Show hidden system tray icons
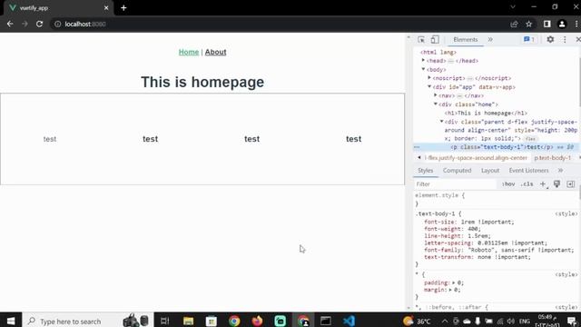581x327 pixels. point(445,321)
